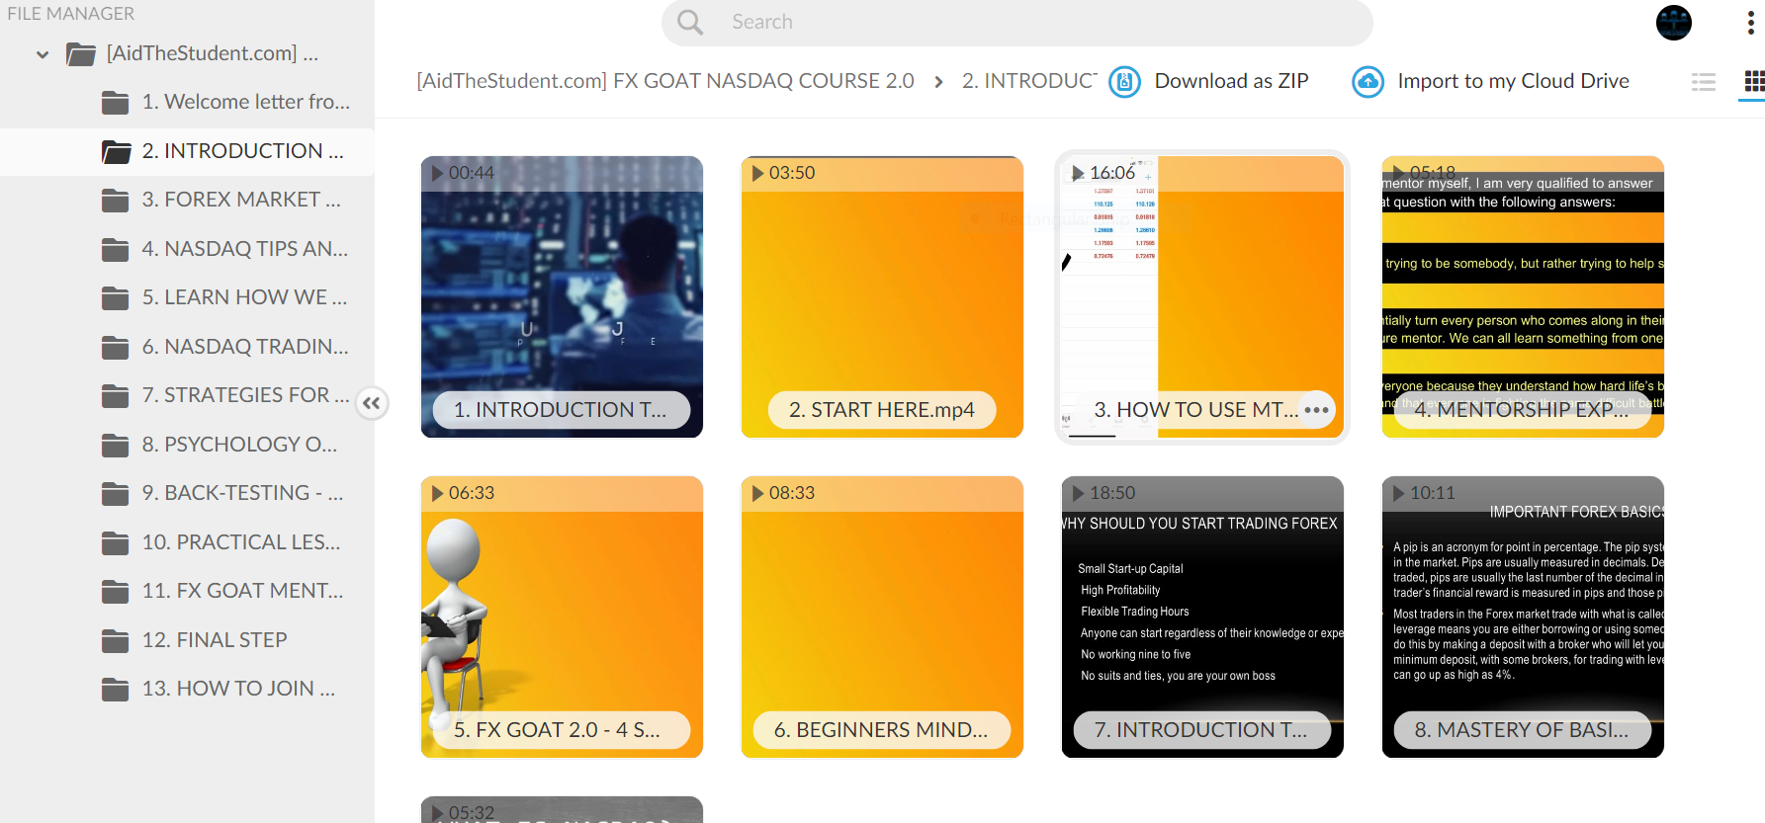The height and width of the screenshot is (823, 1765).
Task: Open the 3. HOW TO USE MT... thumbnail
Action: (x=1202, y=296)
